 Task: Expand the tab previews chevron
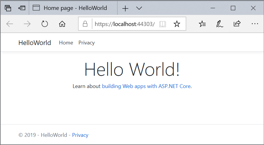tap(139, 8)
